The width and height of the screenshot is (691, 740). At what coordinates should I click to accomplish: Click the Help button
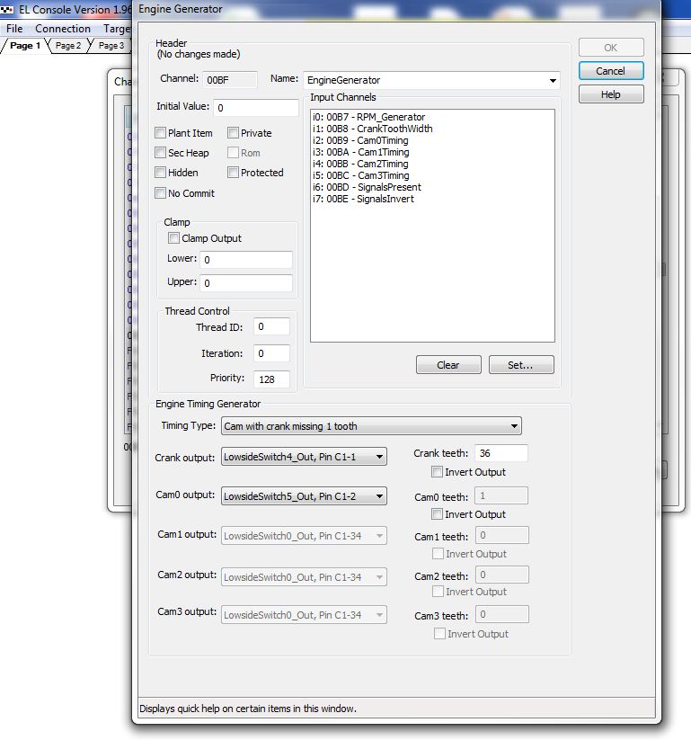pos(610,94)
